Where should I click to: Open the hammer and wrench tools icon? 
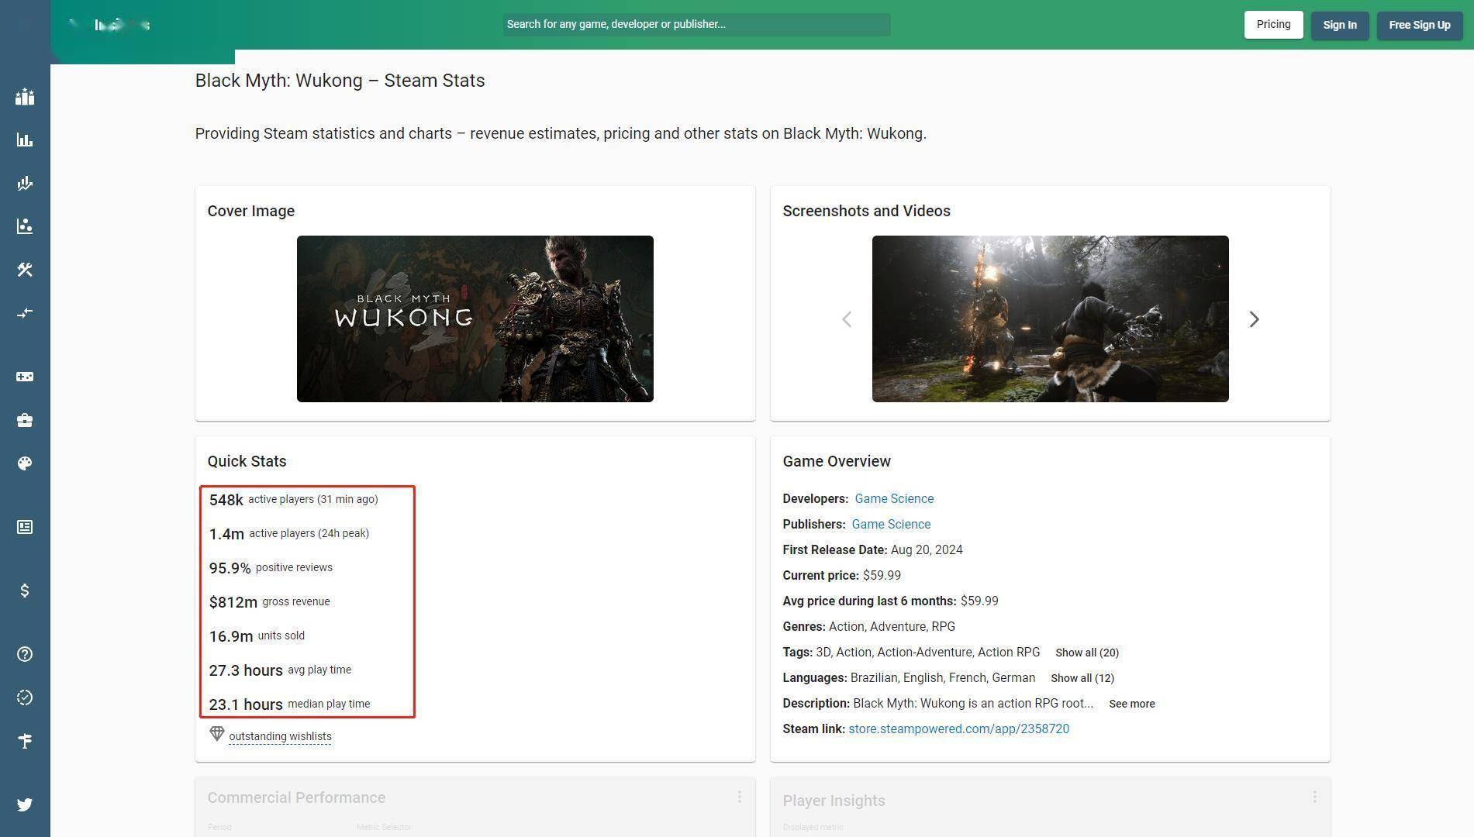click(x=25, y=270)
